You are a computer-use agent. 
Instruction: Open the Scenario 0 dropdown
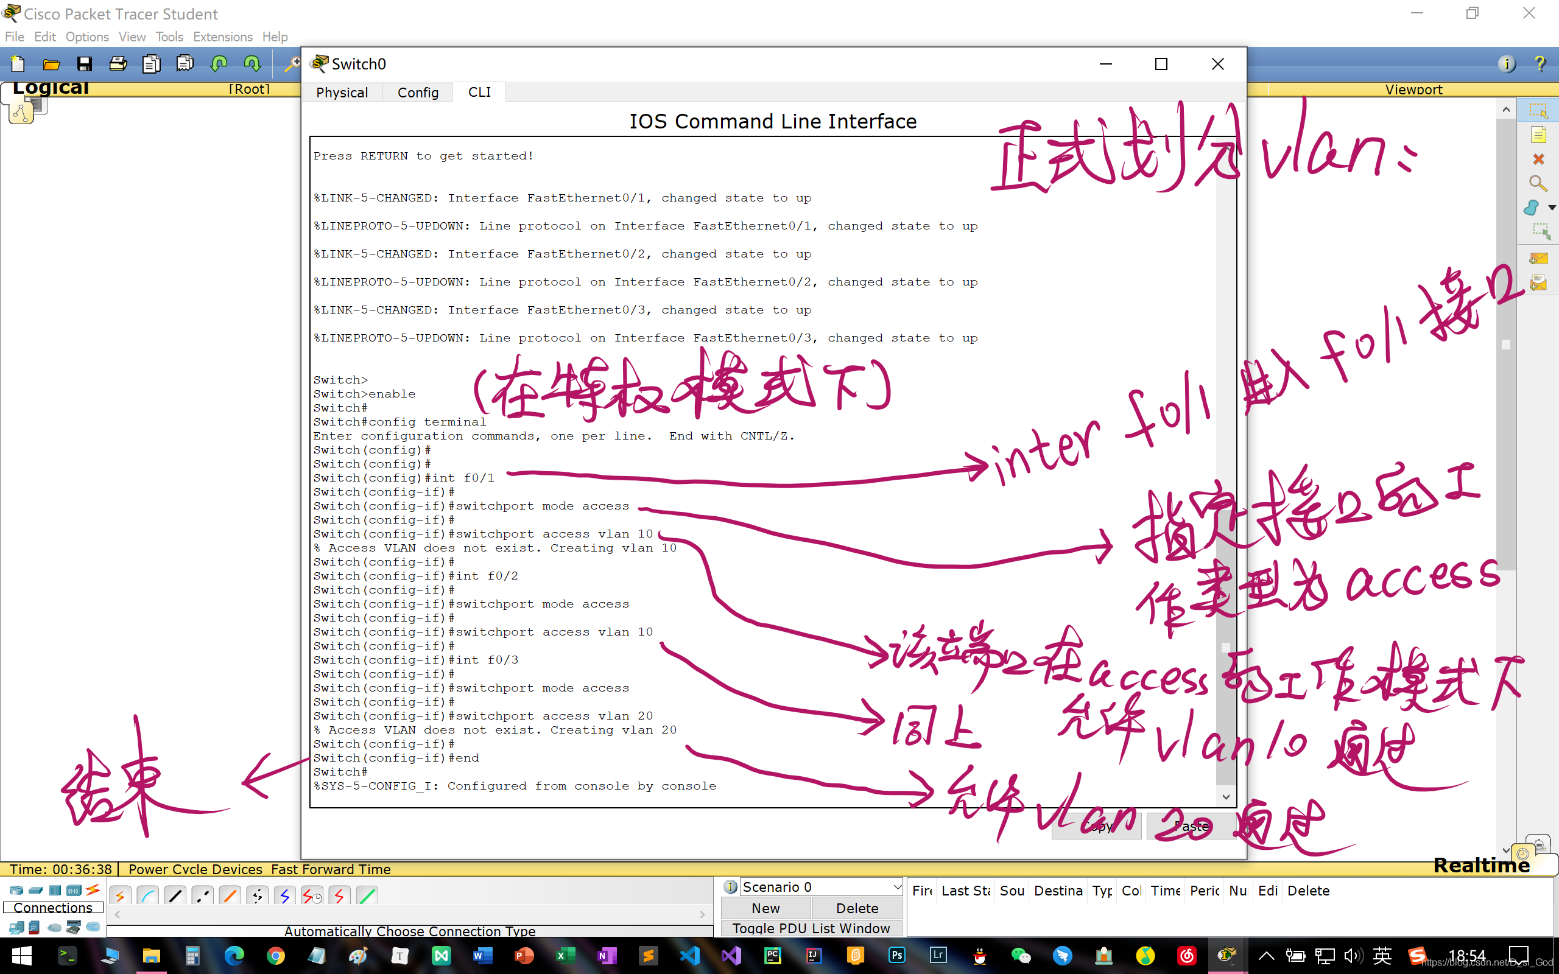pyautogui.click(x=821, y=887)
